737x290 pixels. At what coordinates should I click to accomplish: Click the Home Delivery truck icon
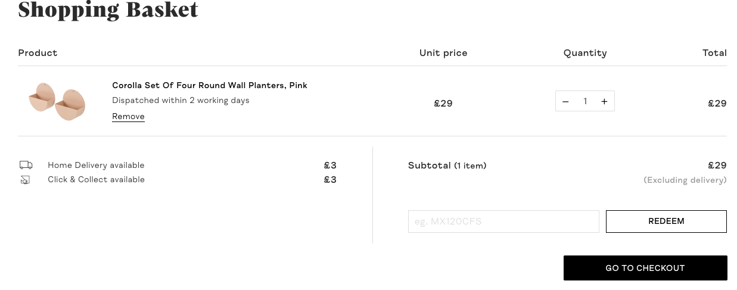coord(26,165)
